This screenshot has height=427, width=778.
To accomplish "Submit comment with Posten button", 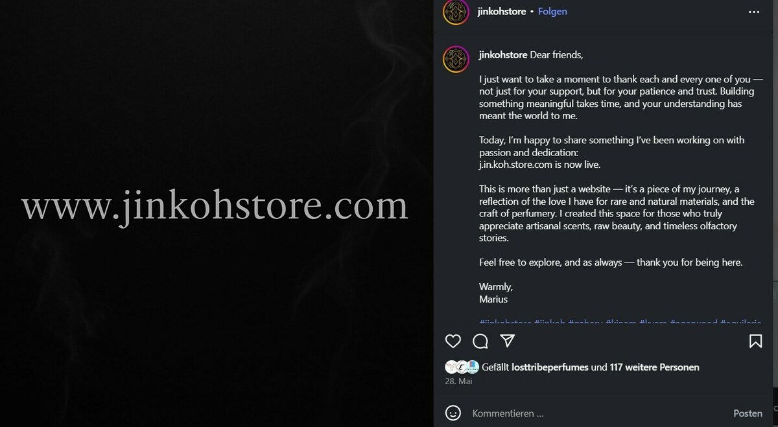I will tap(748, 413).
